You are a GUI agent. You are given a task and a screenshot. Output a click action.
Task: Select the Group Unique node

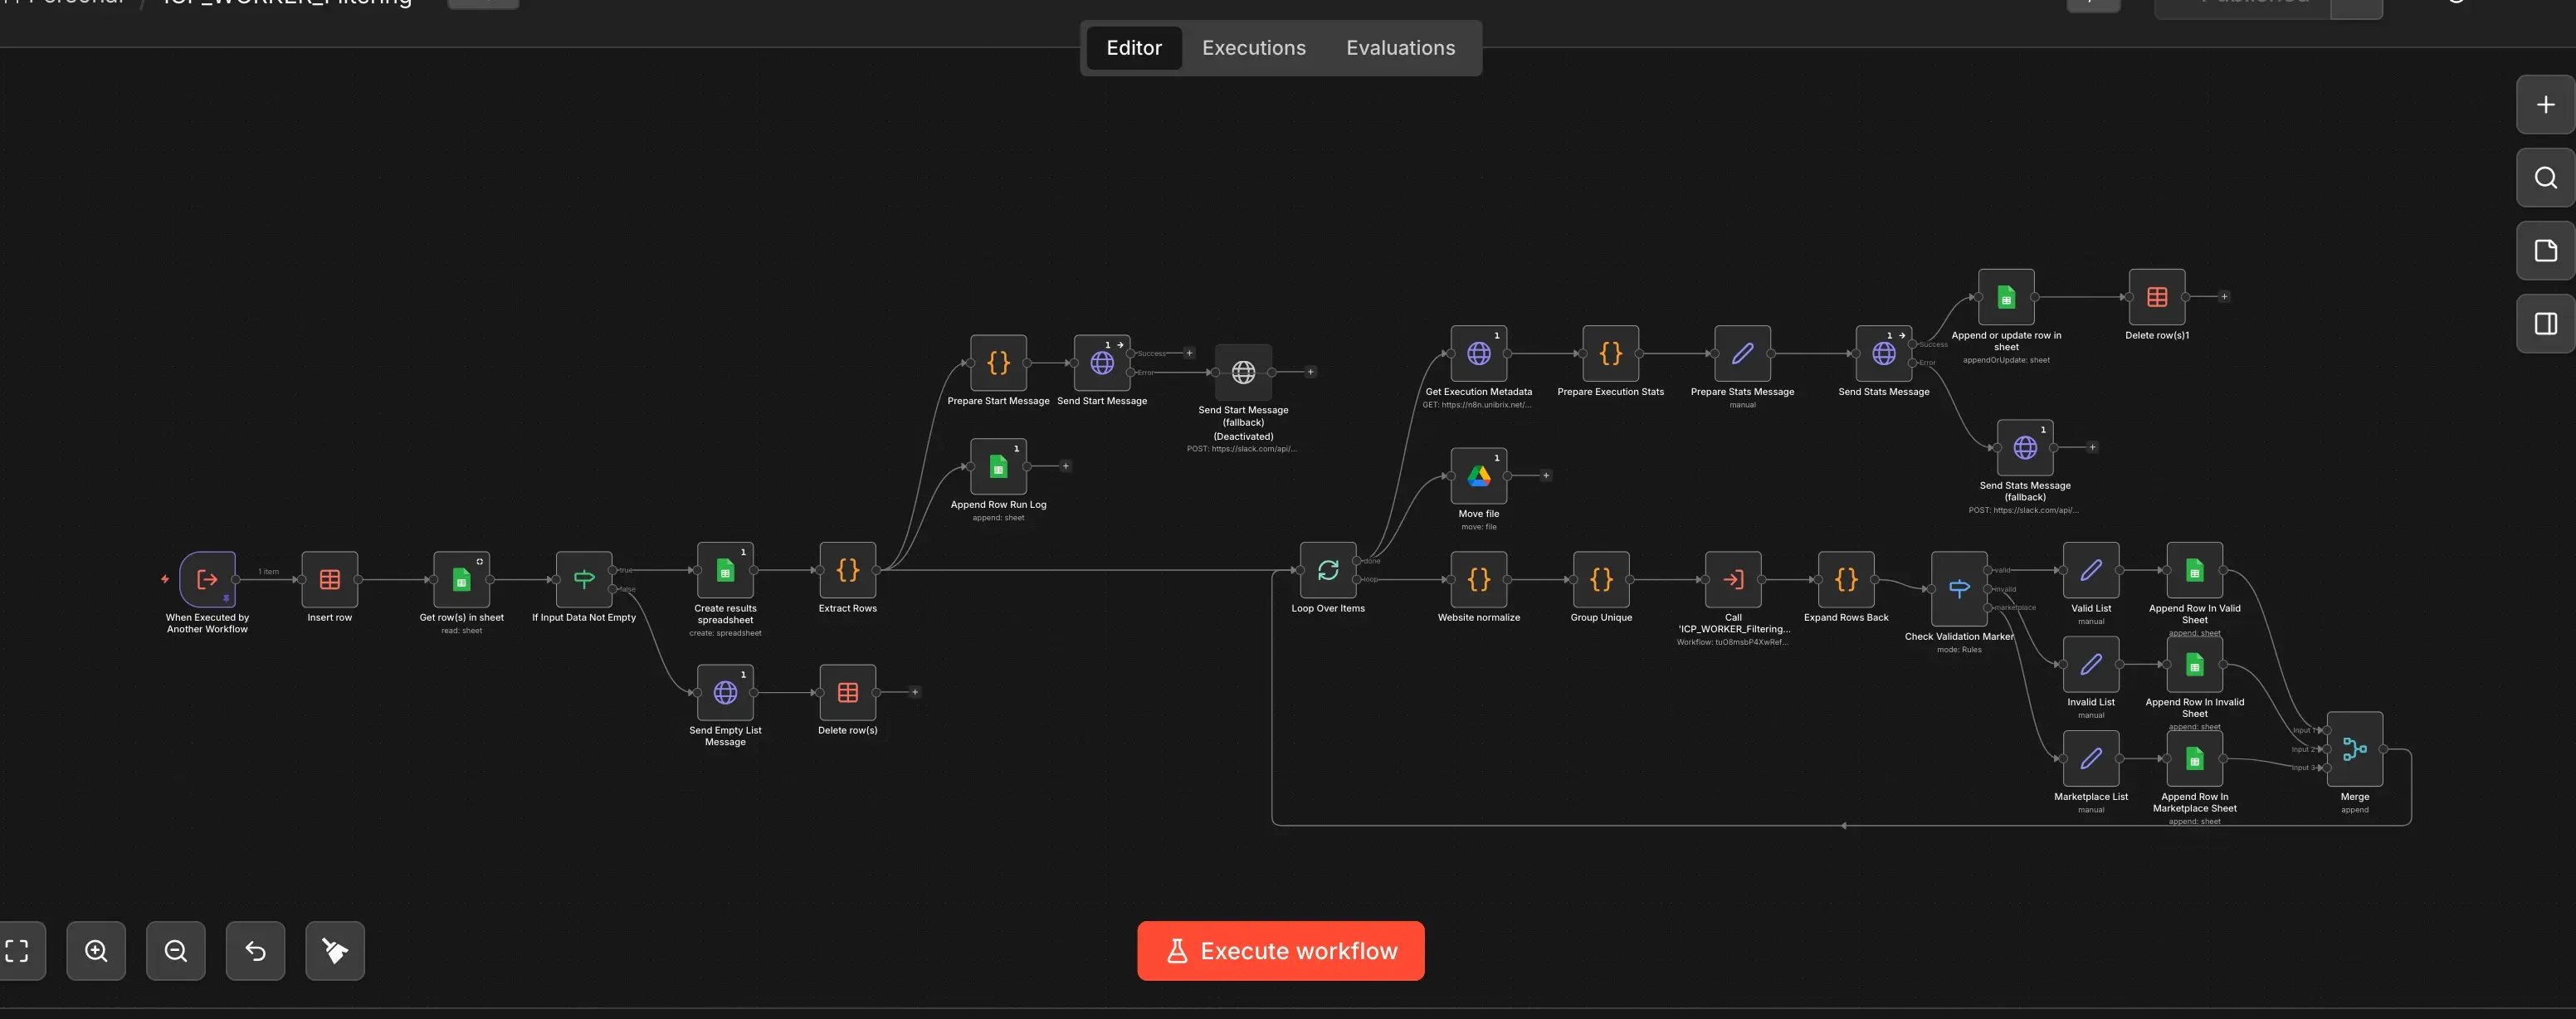coord(1601,579)
